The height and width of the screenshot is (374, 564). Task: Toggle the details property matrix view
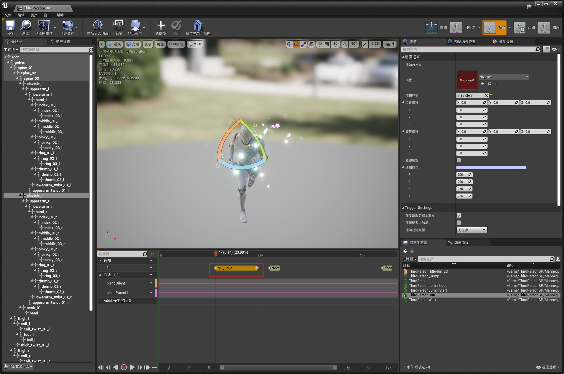click(x=547, y=49)
